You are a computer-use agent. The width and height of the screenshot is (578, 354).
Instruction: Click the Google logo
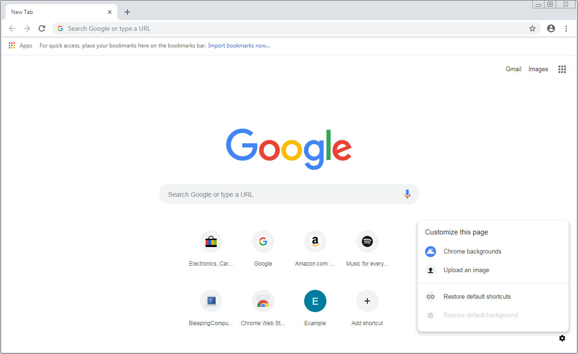click(x=289, y=149)
